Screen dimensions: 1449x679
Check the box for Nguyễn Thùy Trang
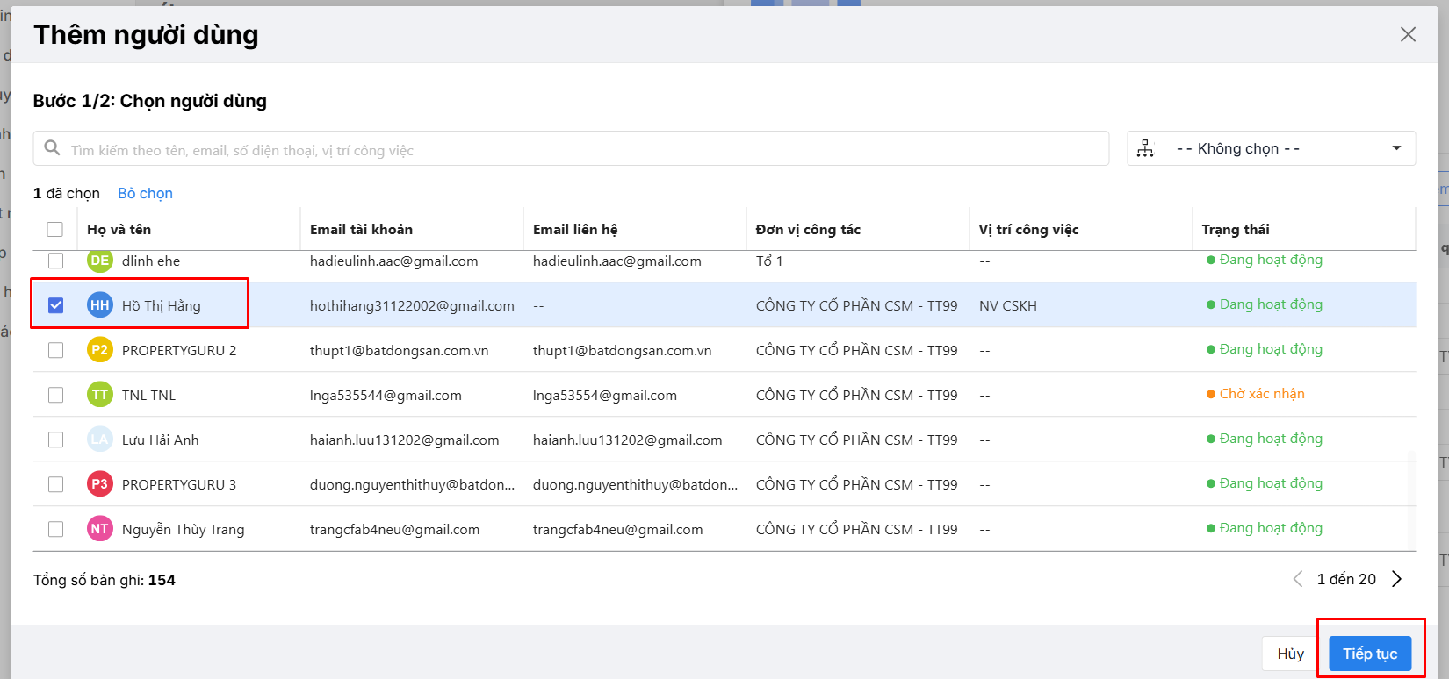pyautogui.click(x=56, y=529)
